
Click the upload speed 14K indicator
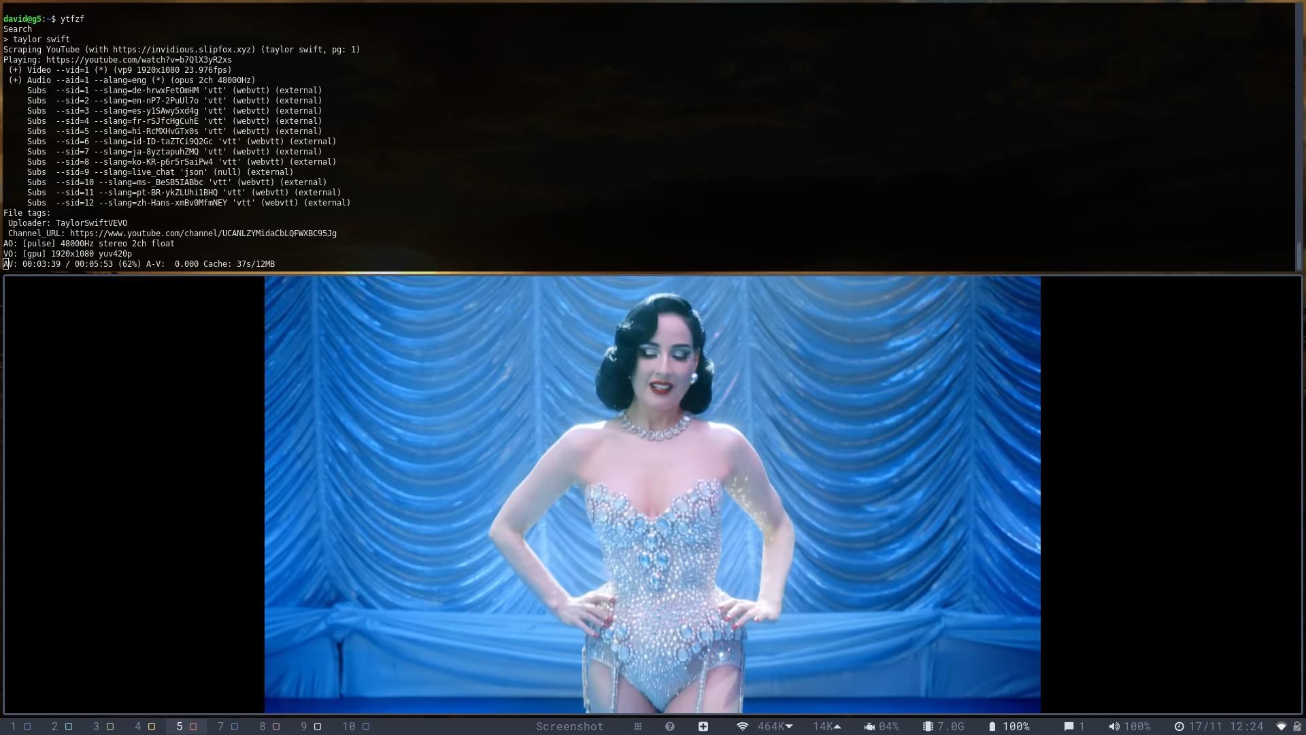pyautogui.click(x=827, y=726)
